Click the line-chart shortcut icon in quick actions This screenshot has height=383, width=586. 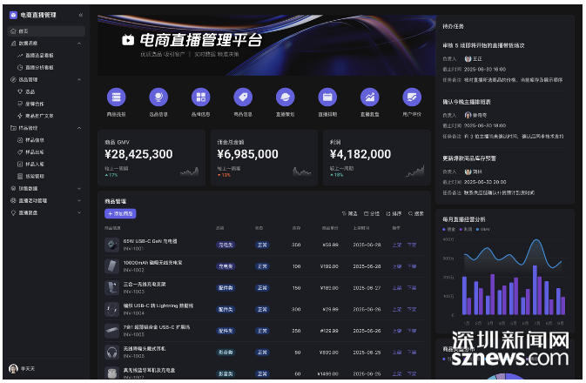tap(369, 97)
